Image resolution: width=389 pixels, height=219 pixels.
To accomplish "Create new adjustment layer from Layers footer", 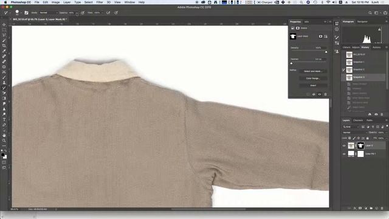I will point(366,208).
